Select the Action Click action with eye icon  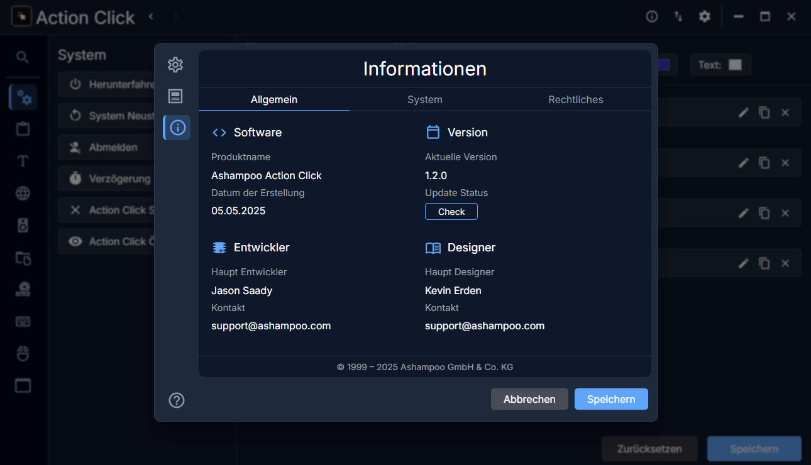point(106,241)
